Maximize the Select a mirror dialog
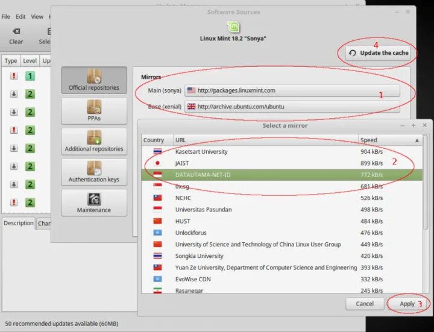434x332 pixels. click(x=414, y=125)
